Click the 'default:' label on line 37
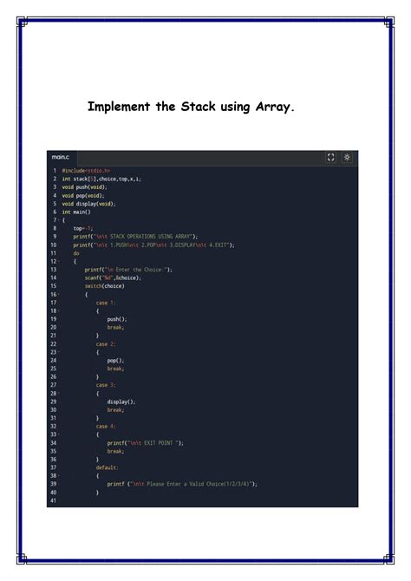The image size is (411, 581). pos(108,467)
